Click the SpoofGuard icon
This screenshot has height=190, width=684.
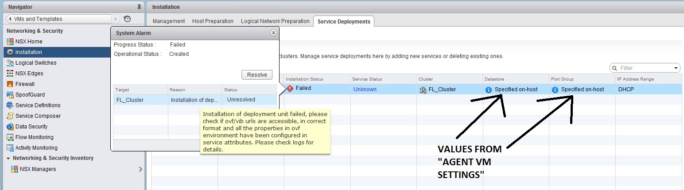10,95
